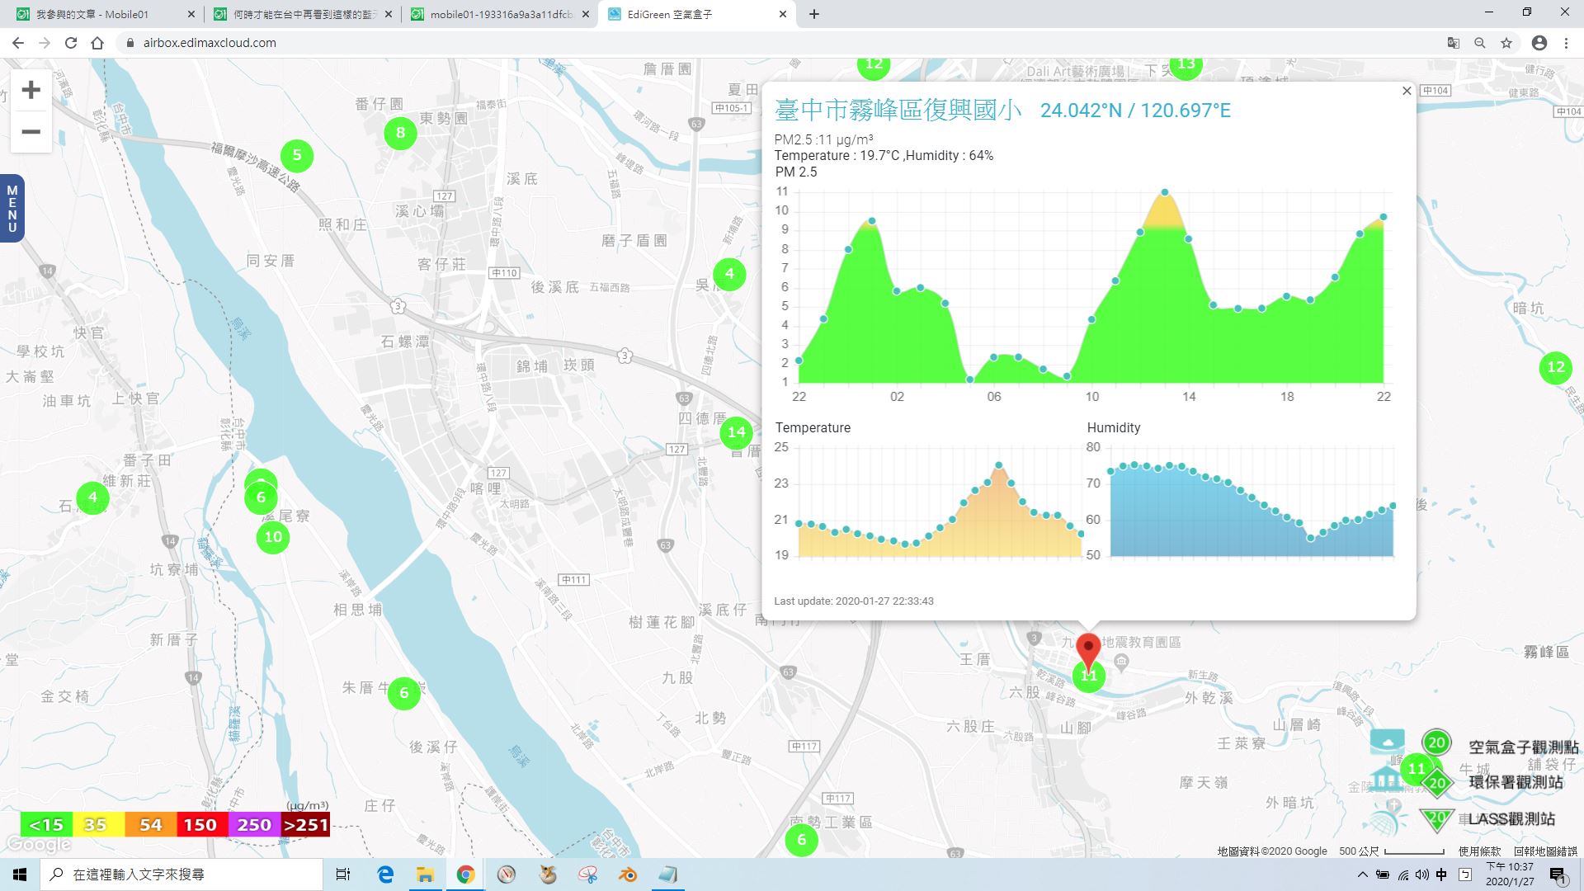
Task: Zoom out the map with minus button
Action: tap(31, 132)
